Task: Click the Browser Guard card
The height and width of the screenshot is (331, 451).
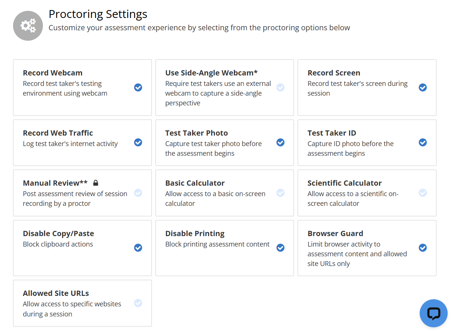Action: [367, 248]
